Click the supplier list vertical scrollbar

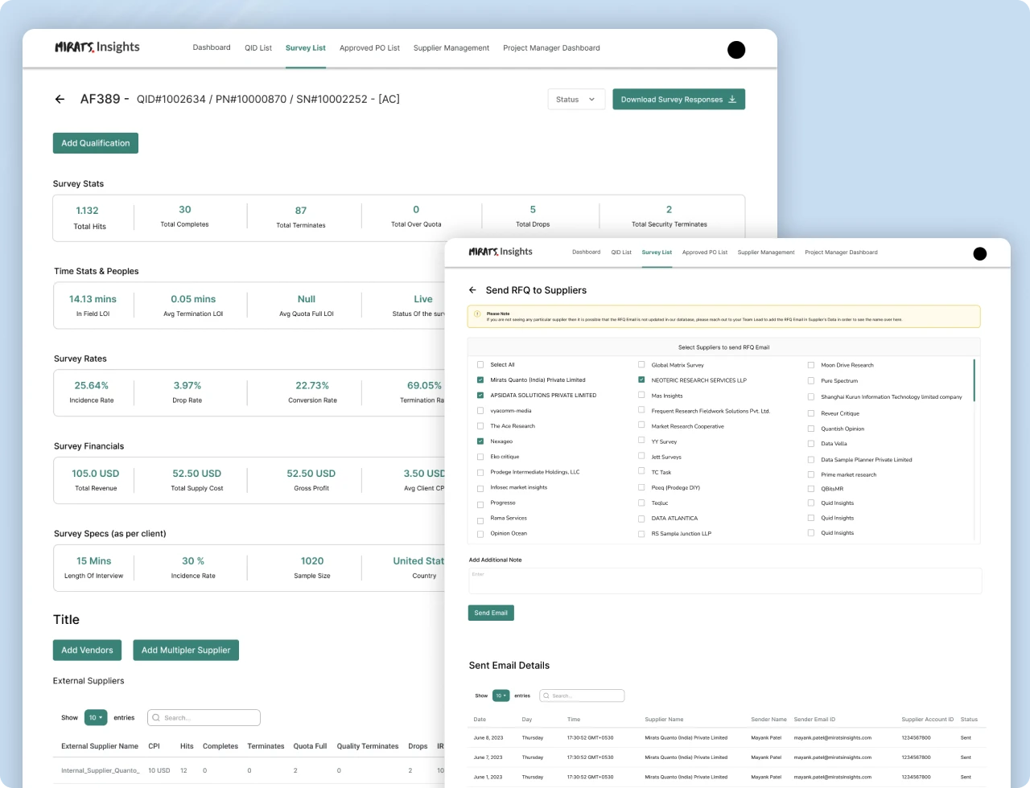(x=974, y=380)
